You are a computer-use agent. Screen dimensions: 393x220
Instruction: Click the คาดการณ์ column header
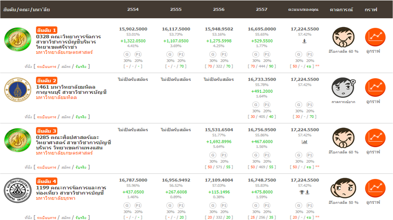[341, 9]
